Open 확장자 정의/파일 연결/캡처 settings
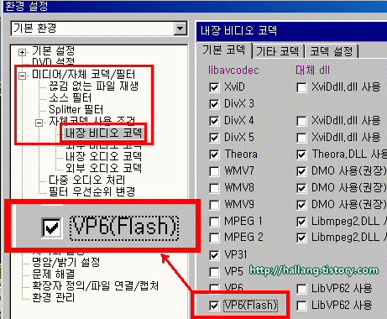 pos(95,285)
